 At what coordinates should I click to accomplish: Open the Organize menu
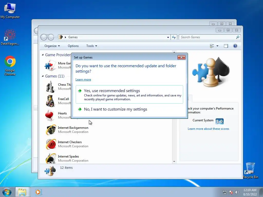tap(52, 46)
